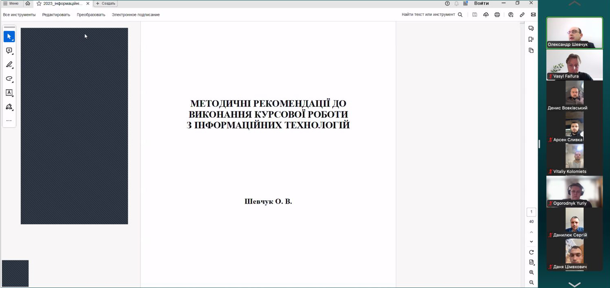Click the Войти sign-in button
The width and height of the screenshot is (610, 288).
pyautogui.click(x=481, y=3)
